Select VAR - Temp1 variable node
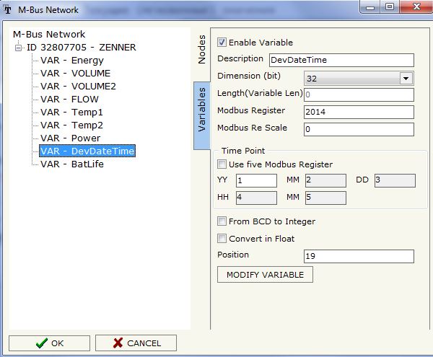Image resolution: width=433 pixels, height=357 pixels. tap(71, 113)
